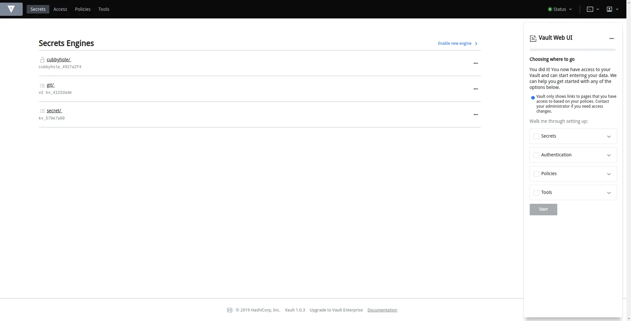The height and width of the screenshot is (321, 631).
Task: Open the Vault Web UI panel options menu
Action: [x=611, y=39]
